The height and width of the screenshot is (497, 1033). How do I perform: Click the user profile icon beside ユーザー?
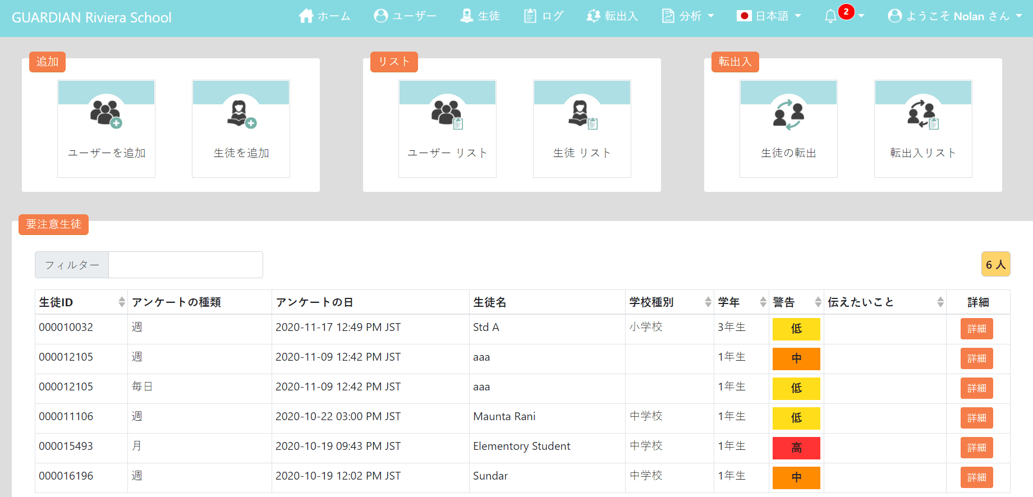381,16
